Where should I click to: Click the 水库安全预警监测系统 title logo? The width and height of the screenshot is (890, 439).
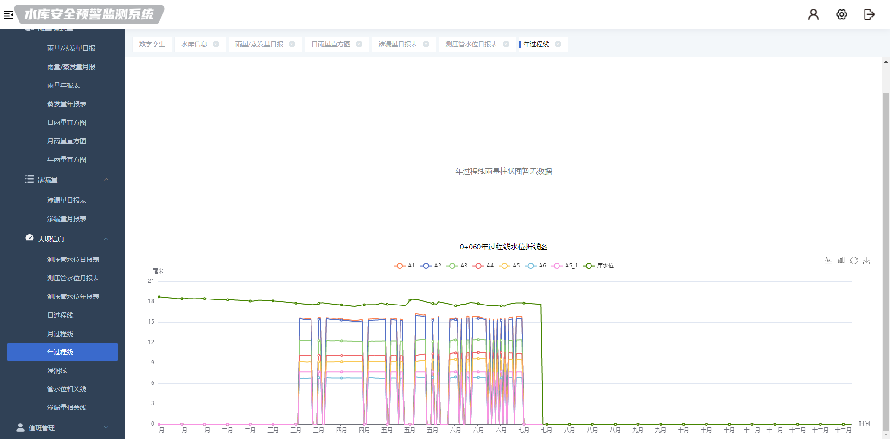click(89, 14)
